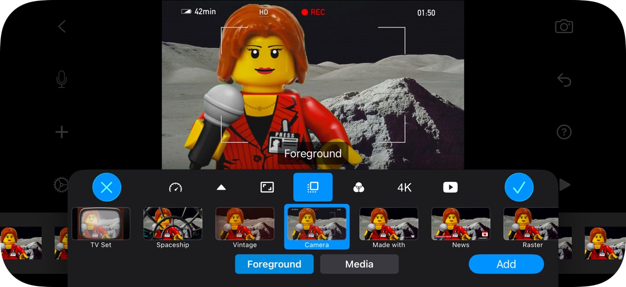Switch to the Media segment

(x=359, y=264)
